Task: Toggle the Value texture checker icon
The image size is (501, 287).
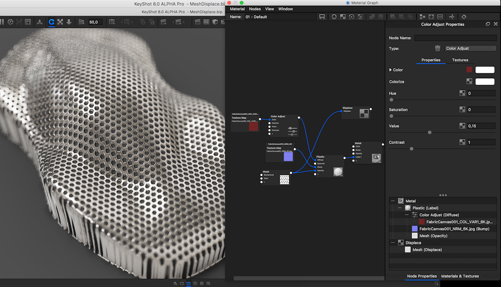Action: (462, 125)
